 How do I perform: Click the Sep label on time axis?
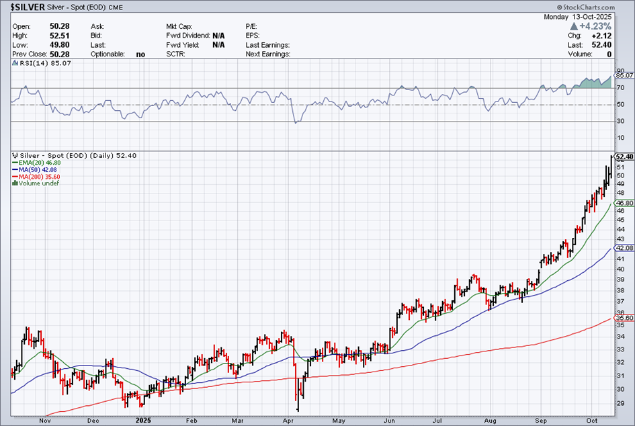click(541, 421)
